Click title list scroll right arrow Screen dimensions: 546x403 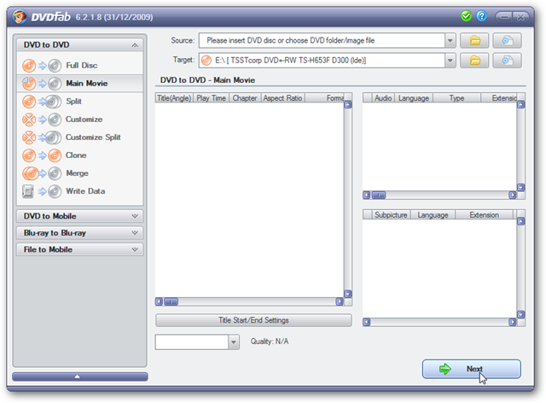click(x=340, y=301)
